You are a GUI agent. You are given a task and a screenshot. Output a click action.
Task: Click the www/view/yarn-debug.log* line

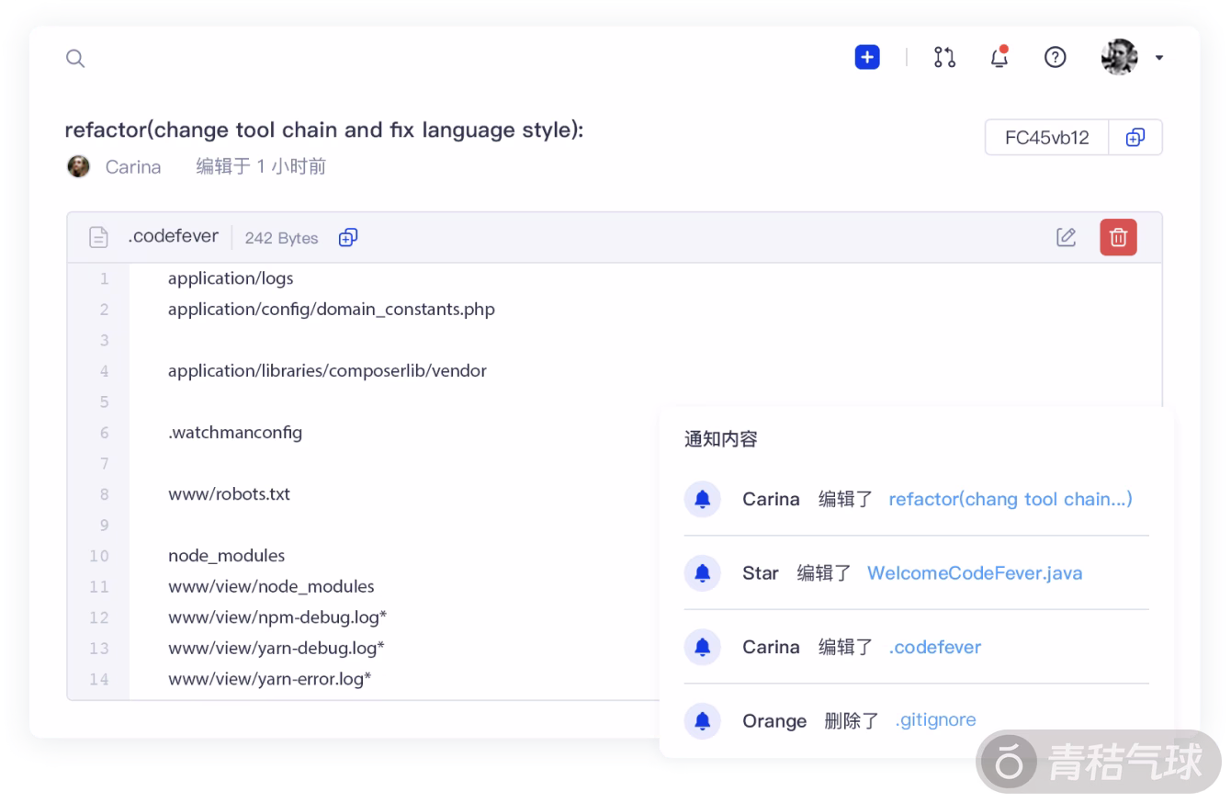[277, 648]
